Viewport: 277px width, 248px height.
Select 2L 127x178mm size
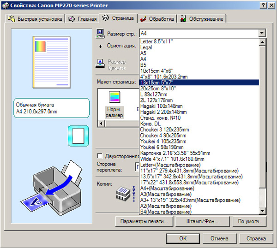coord(199,100)
